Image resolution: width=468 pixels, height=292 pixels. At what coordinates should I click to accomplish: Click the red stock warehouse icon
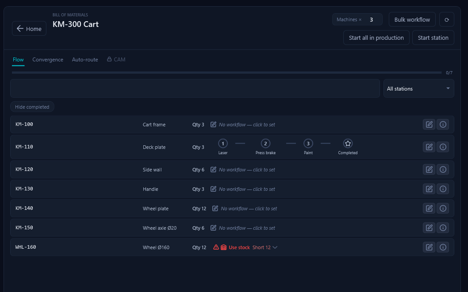click(x=223, y=247)
